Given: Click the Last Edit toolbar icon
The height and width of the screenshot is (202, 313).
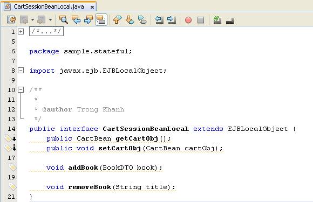Looking at the screenshot, I should [x=11, y=19].
